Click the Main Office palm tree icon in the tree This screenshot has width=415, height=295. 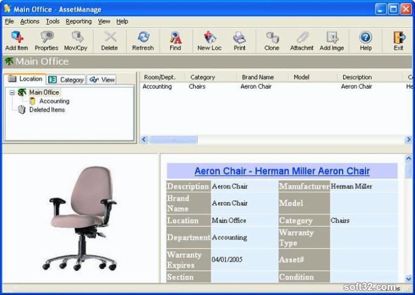[22, 92]
